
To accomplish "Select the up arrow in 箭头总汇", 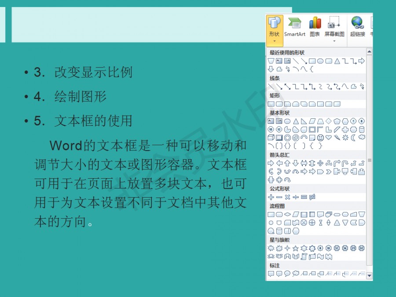I will pyautogui.click(x=287, y=163).
